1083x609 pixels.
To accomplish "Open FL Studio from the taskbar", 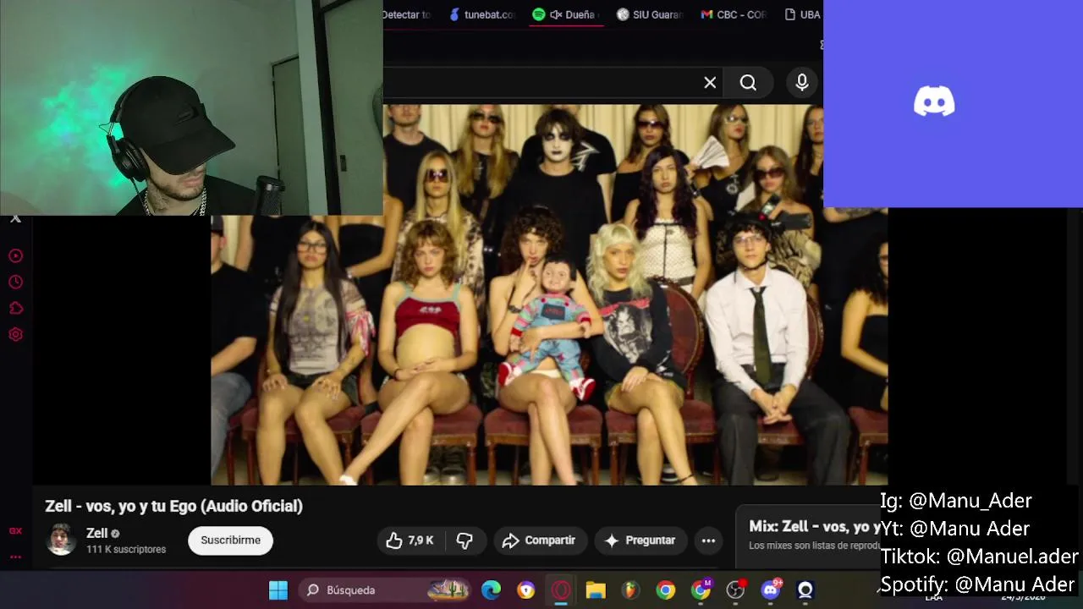I will click(630, 590).
